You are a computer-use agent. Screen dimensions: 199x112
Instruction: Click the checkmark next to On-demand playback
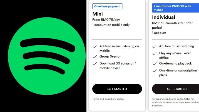coord(154,63)
